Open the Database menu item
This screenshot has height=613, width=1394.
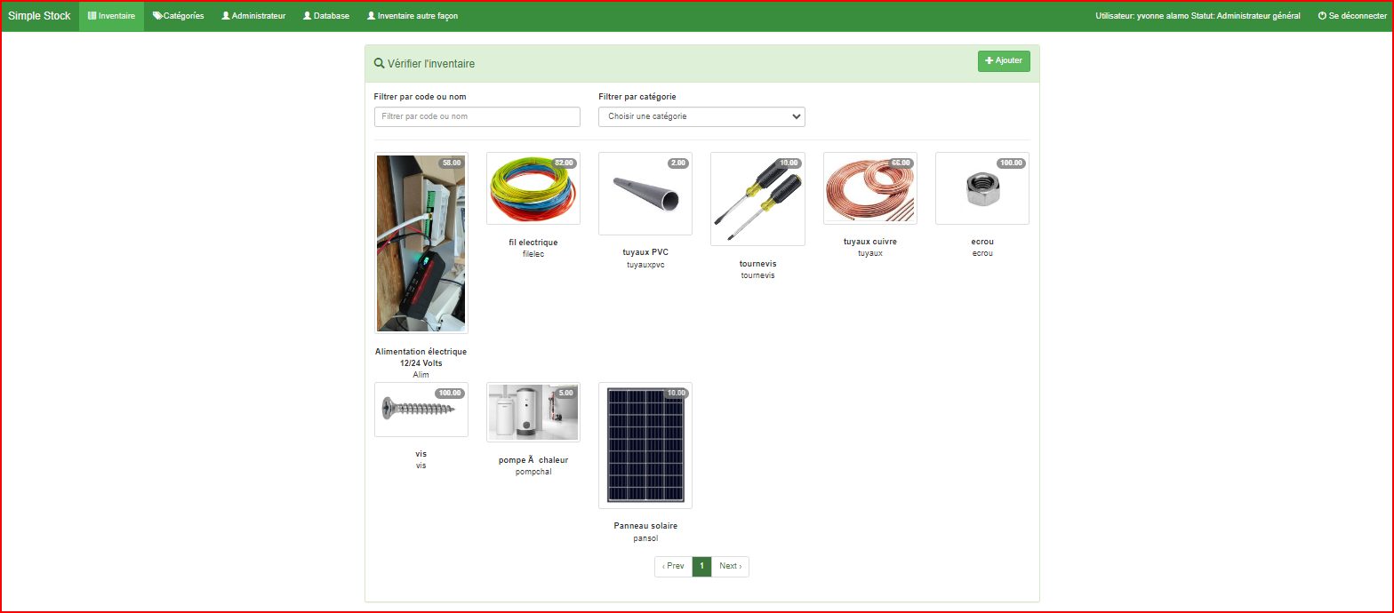pyautogui.click(x=326, y=16)
